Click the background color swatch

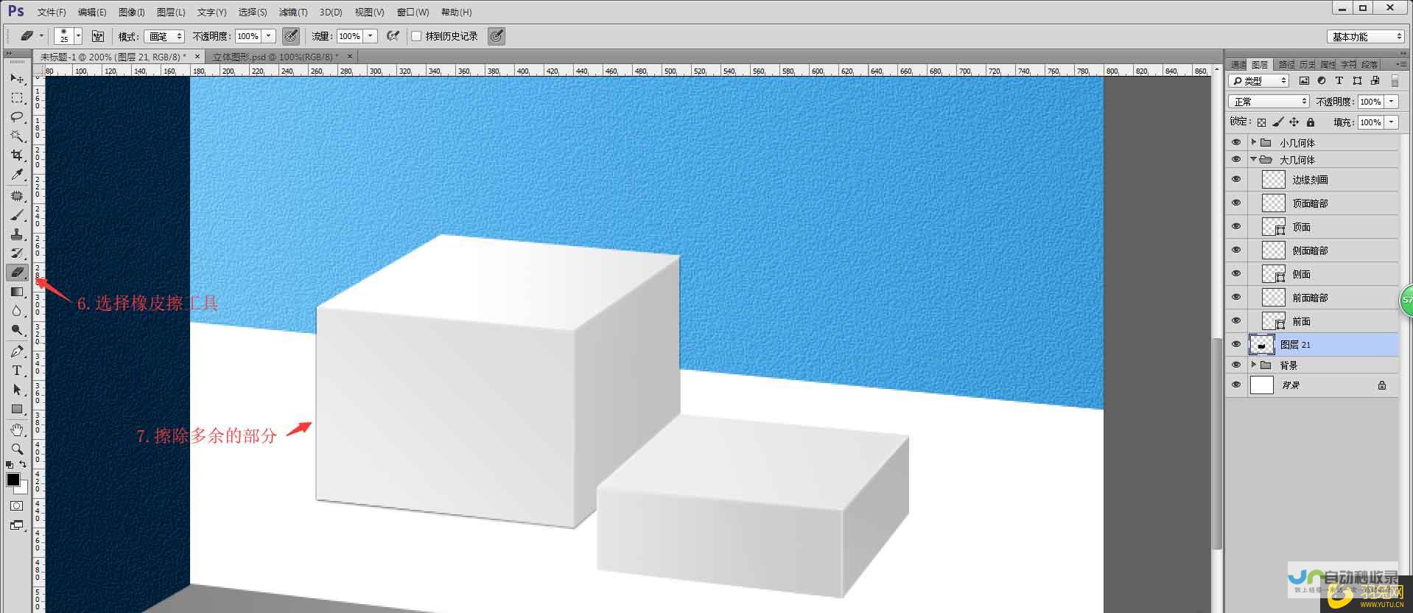(23, 488)
